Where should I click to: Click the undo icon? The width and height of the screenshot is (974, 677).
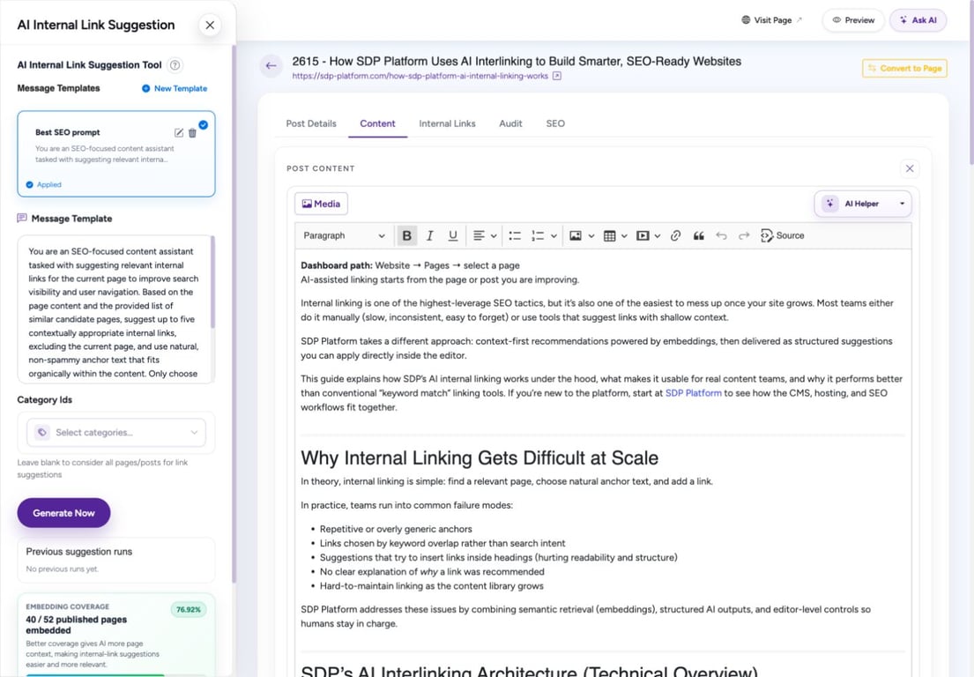(x=721, y=236)
